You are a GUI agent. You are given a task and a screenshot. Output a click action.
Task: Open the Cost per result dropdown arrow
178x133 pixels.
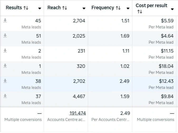point(172,9)
